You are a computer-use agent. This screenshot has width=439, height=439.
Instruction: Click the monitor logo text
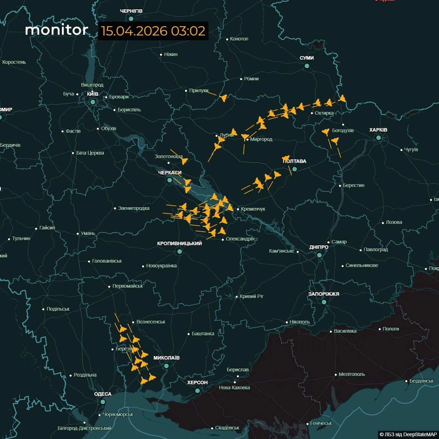point(57,30)
